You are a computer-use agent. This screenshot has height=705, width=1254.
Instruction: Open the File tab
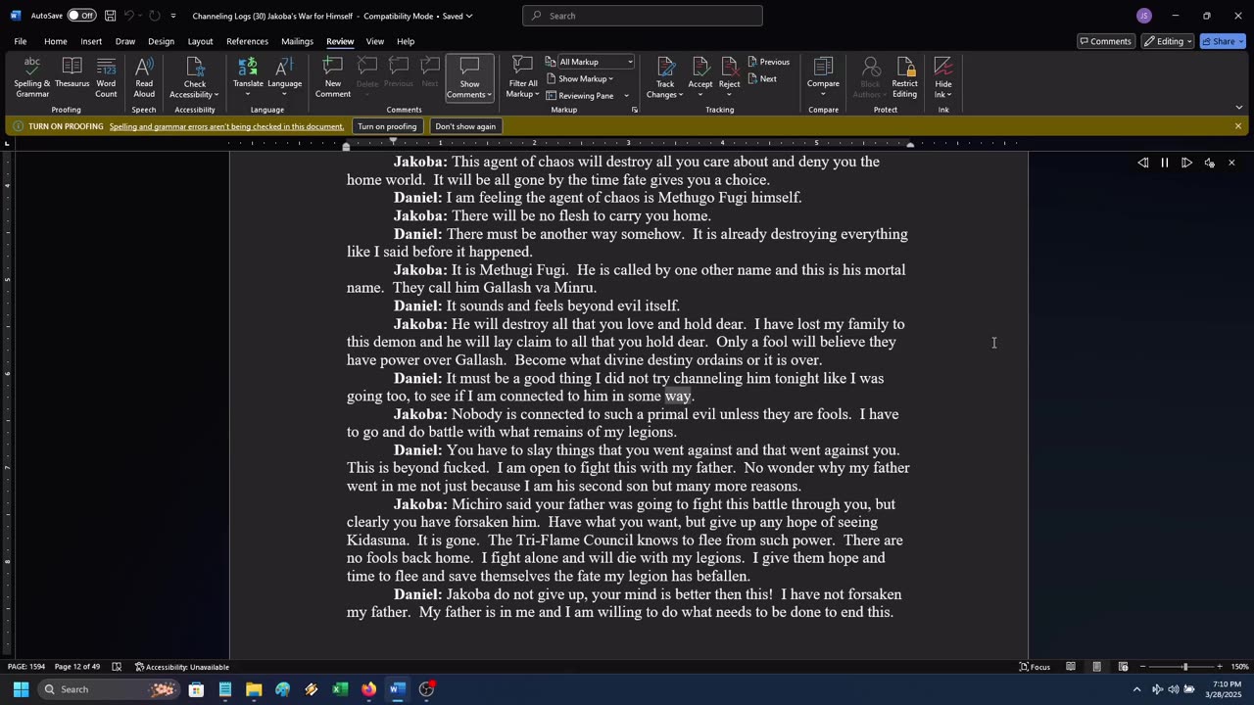[x=20, y=41]
